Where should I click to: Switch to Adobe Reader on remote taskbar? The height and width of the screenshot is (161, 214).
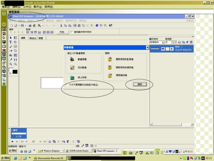[78, 151]
